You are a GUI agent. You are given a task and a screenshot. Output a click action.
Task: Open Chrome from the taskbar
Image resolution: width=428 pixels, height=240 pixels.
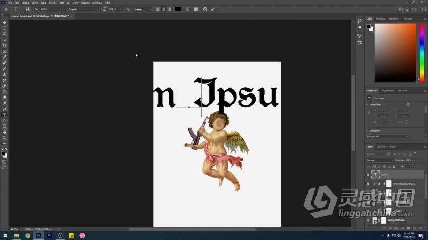tap(27, 235)
